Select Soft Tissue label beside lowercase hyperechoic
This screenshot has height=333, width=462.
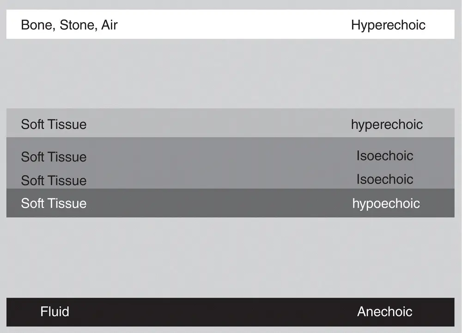point(54,124)
